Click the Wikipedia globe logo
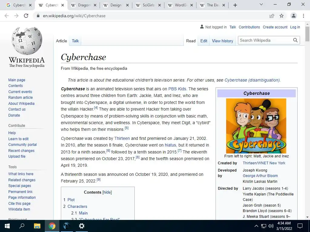Screen dimensions: 310x232 27,41
